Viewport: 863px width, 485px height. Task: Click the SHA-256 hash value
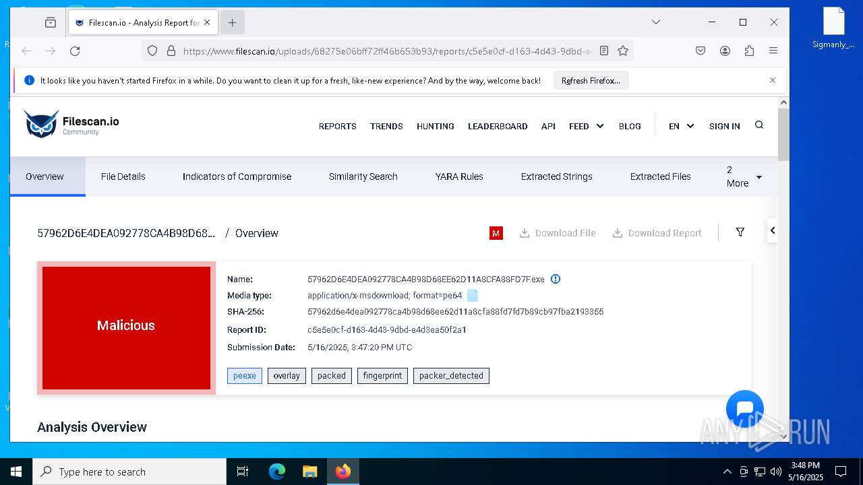(455, 312)
